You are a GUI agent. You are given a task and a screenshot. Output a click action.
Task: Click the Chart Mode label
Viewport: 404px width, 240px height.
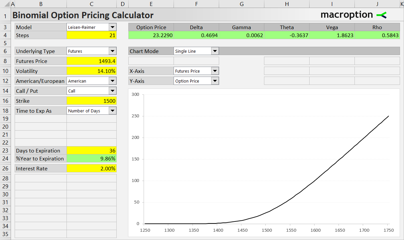click(x=151, y=51)
